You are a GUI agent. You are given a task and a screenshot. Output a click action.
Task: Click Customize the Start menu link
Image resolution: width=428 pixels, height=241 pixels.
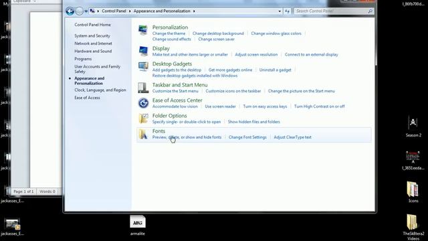coord(175,91)
